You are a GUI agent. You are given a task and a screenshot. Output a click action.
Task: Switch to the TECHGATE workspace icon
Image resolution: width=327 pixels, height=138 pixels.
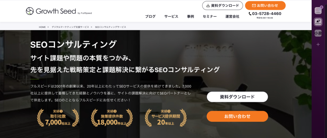(318, 22)
